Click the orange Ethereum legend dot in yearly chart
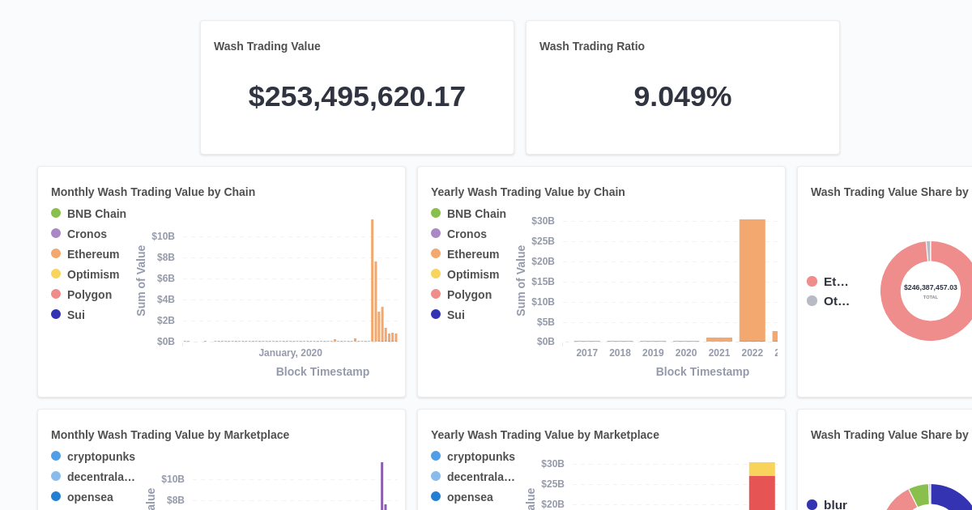 pyautogui.click(x=435, y=254)
